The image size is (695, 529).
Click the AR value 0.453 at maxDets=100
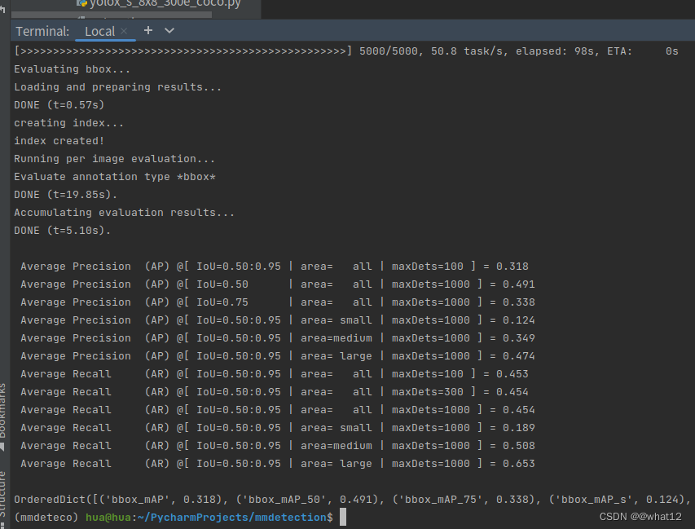512,374
